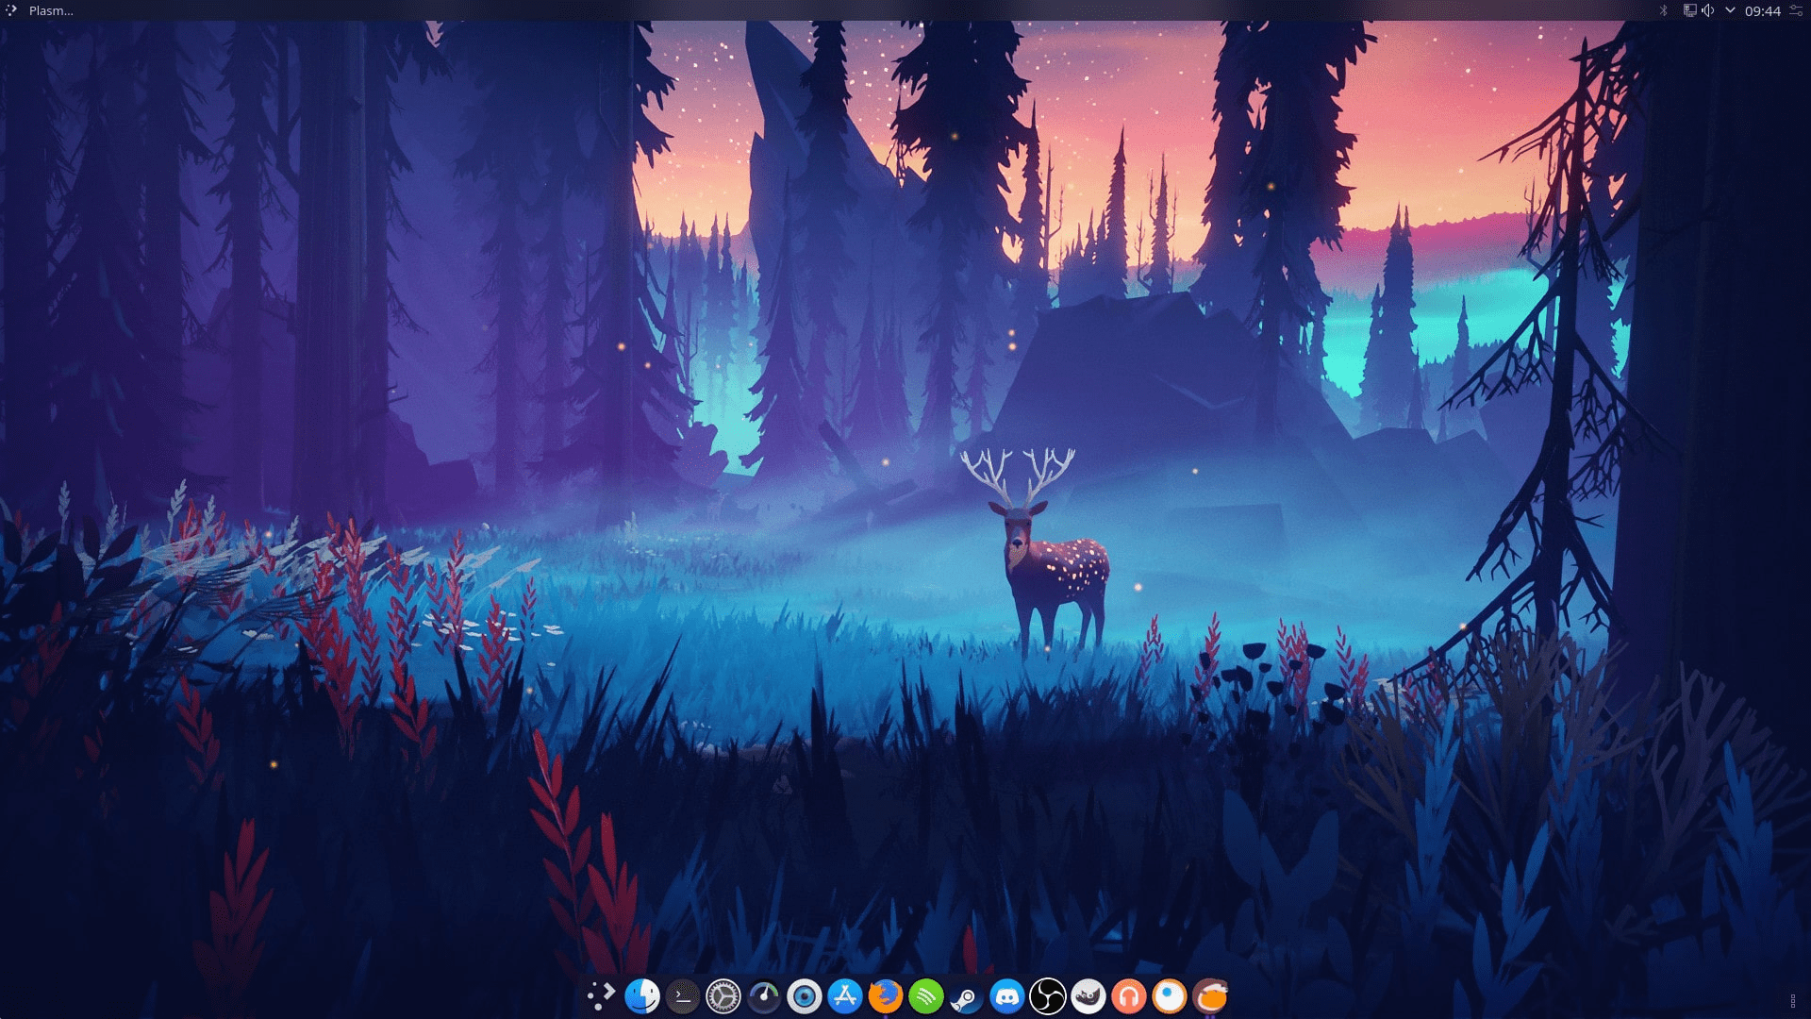Click the Bluetooth tray icon
The height and width of the screenshot is (1019, 1811).
click(x=1664, y=11)
